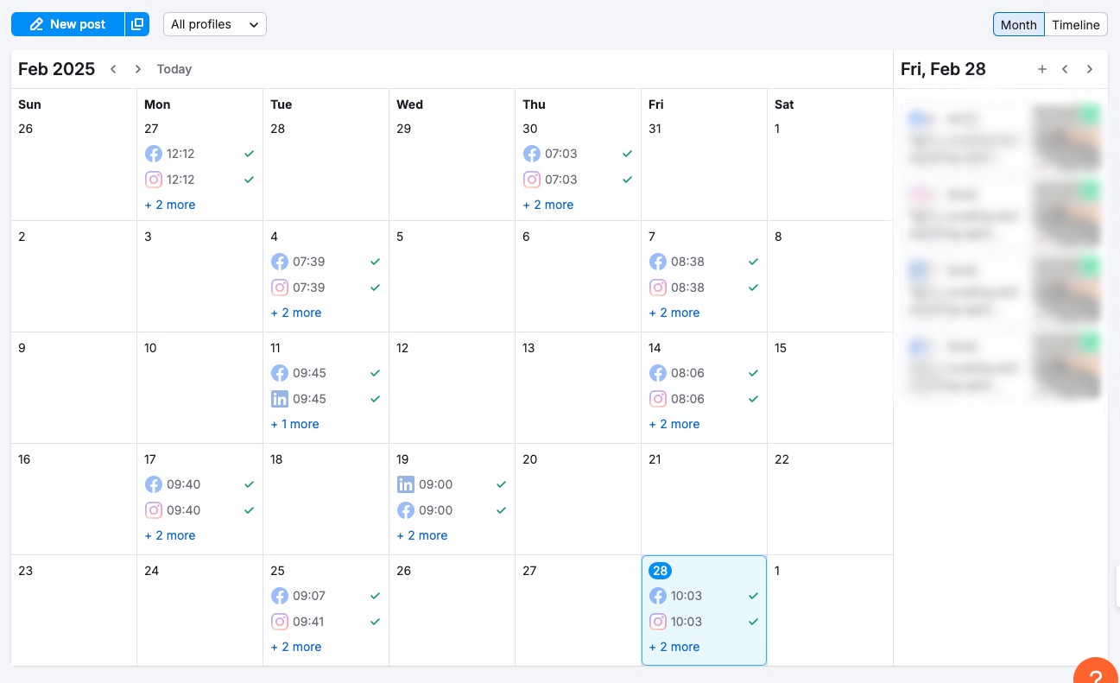Expand '+ 2 more' on Monday Jan 27
The width and height of the screenshot is (1120, 683).
click(x=170, y=205)
